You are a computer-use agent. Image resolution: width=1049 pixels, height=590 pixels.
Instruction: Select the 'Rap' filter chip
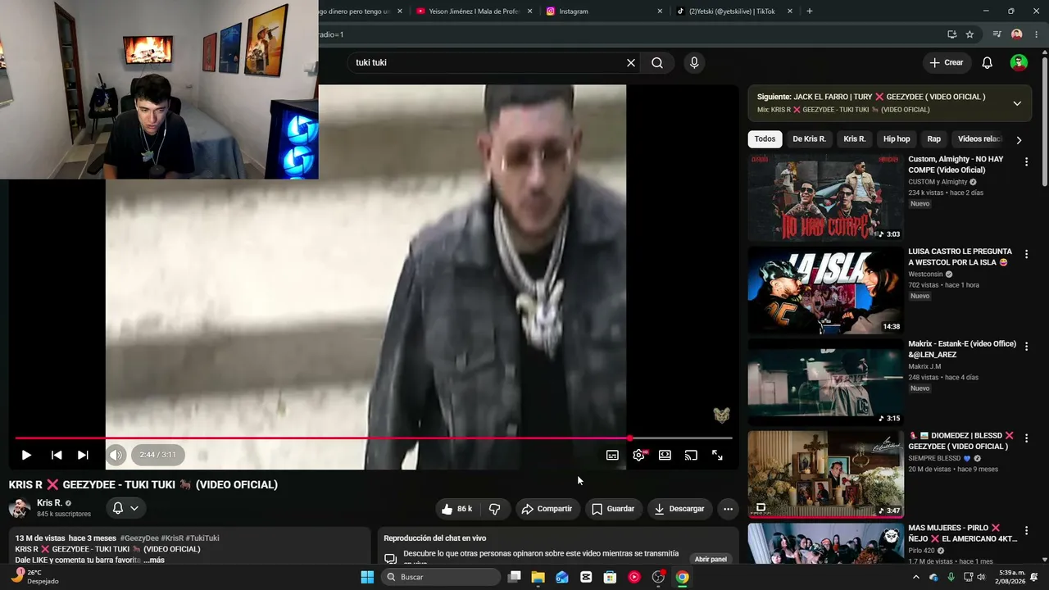click(934, 139)
